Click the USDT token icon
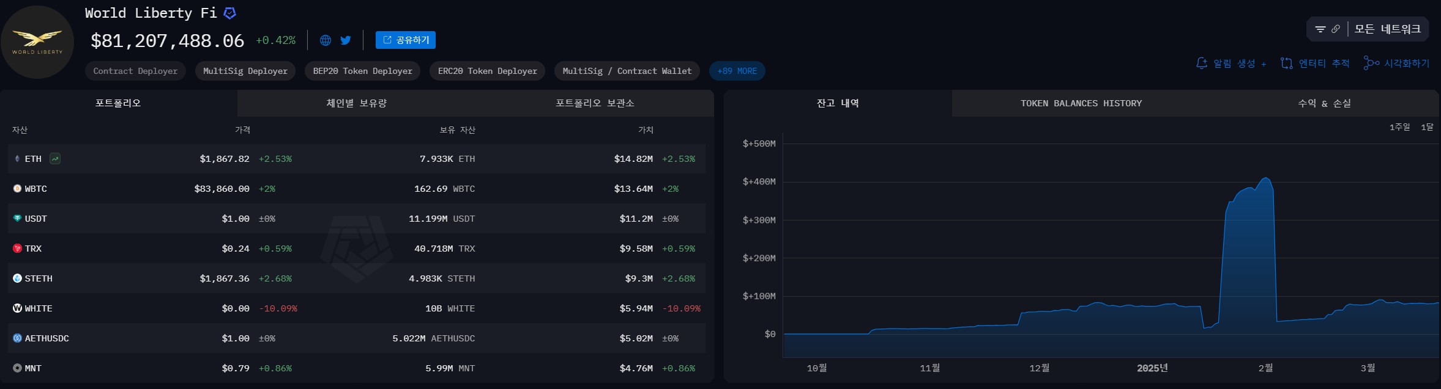This screenshot has height=389, width=1441. coord(17,219)
